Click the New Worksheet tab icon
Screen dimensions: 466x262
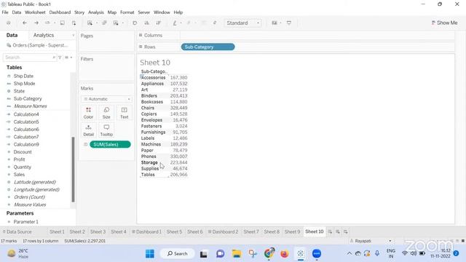click(x=330, y=231)
